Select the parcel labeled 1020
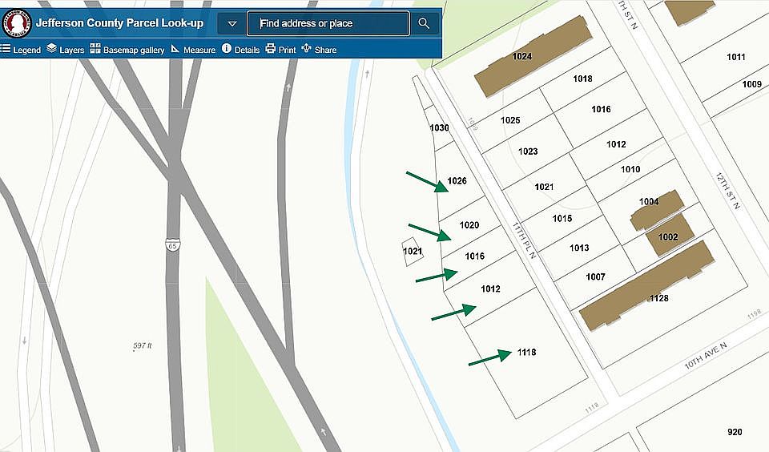Viewport: 769px width, 452px height. 469,225
